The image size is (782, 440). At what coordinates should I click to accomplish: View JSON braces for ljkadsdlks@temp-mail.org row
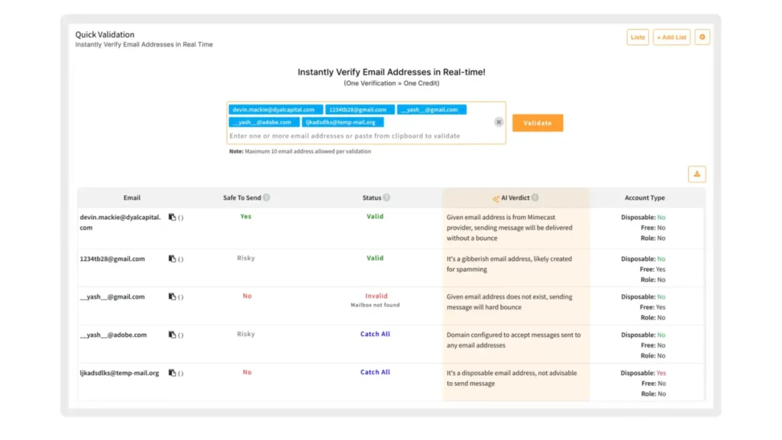[x=180, y=374]
